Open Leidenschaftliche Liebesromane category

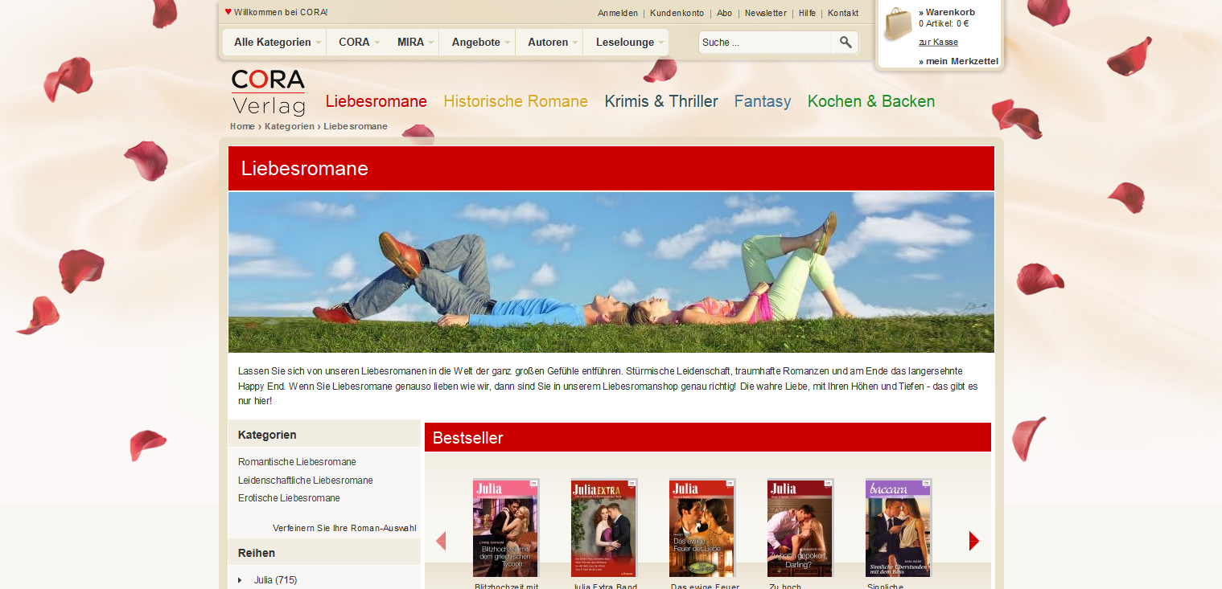point(306,481)
